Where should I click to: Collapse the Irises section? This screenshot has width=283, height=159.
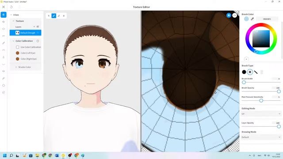coord(11,15)
